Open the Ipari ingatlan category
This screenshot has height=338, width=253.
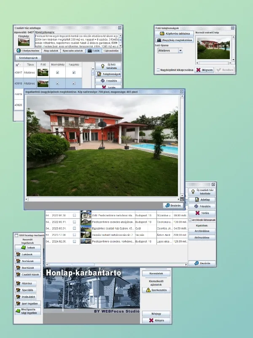tap(28, 303)
